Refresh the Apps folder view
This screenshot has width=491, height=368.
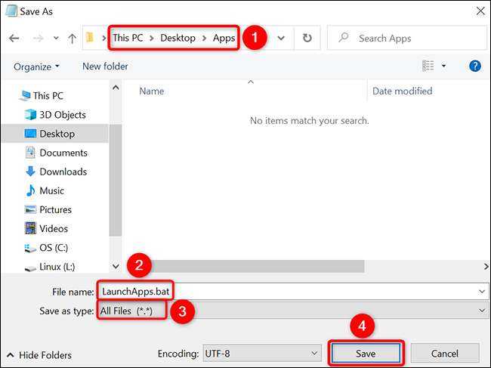click(307, 38)
